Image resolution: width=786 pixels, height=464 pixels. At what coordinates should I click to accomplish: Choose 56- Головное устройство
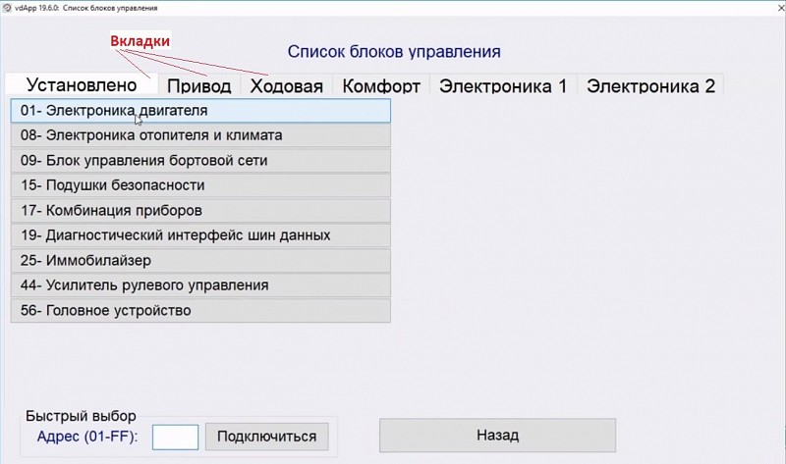(200, 311)
